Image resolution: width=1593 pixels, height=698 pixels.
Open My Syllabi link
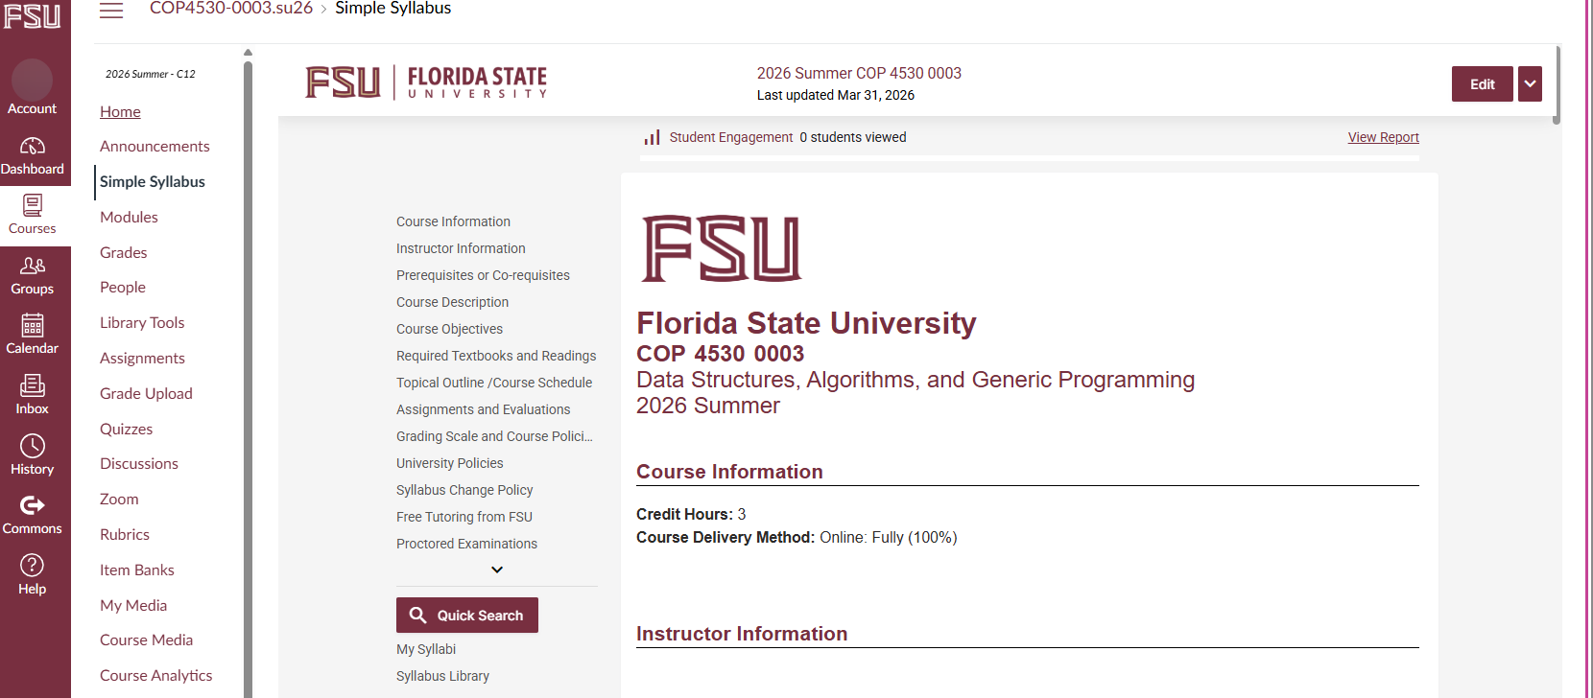click(426, 649)
